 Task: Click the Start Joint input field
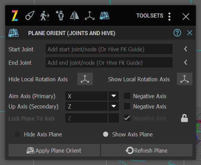[x=109, y=49]
